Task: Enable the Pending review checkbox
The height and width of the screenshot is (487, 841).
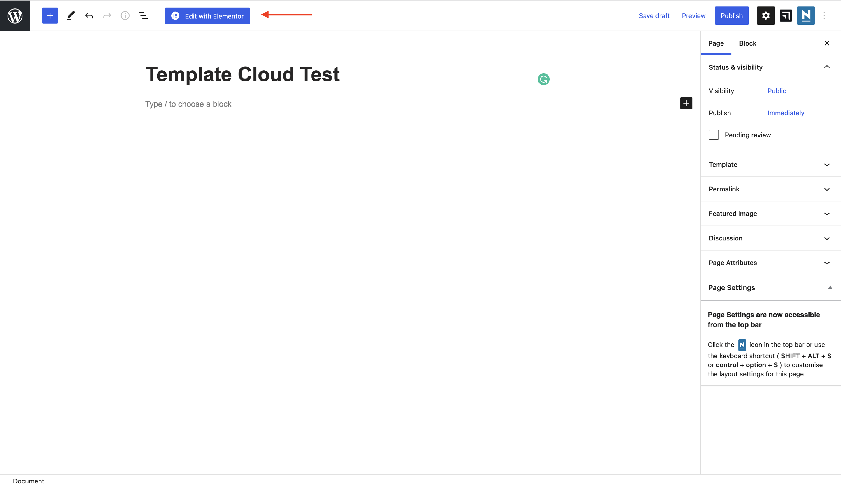Action: (x=713, y=135)
